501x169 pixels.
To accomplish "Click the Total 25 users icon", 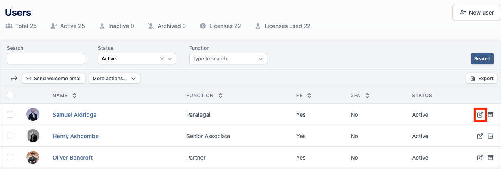I will 9,26.
